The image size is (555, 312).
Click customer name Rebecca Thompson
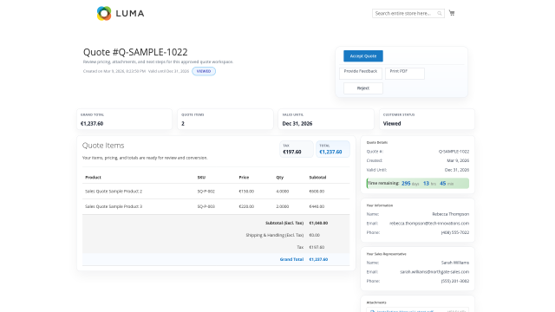[451, 214]
